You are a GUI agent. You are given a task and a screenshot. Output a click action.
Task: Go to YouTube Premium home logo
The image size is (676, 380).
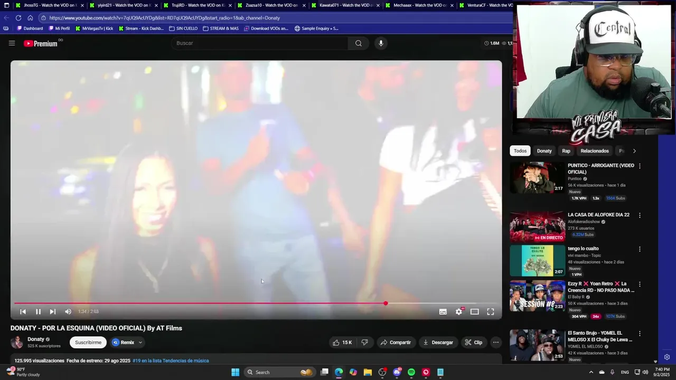click(41, 43)
